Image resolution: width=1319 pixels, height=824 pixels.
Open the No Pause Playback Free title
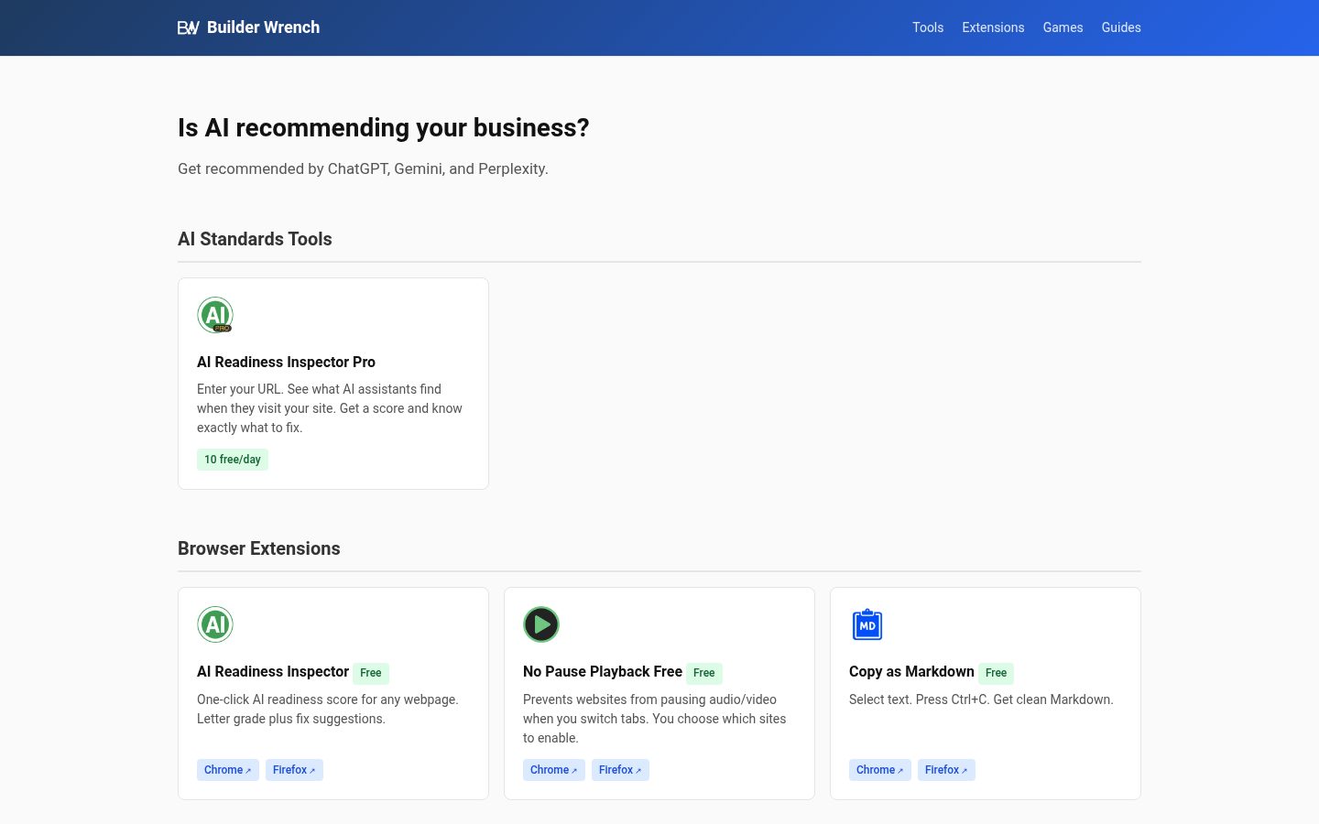[603, 671]
